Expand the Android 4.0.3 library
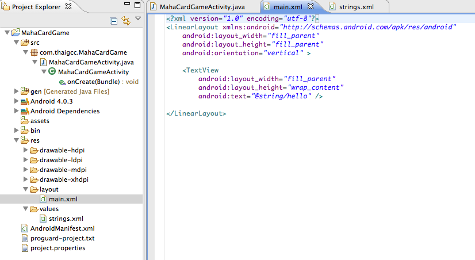The image size is (475, 260). 16,101
